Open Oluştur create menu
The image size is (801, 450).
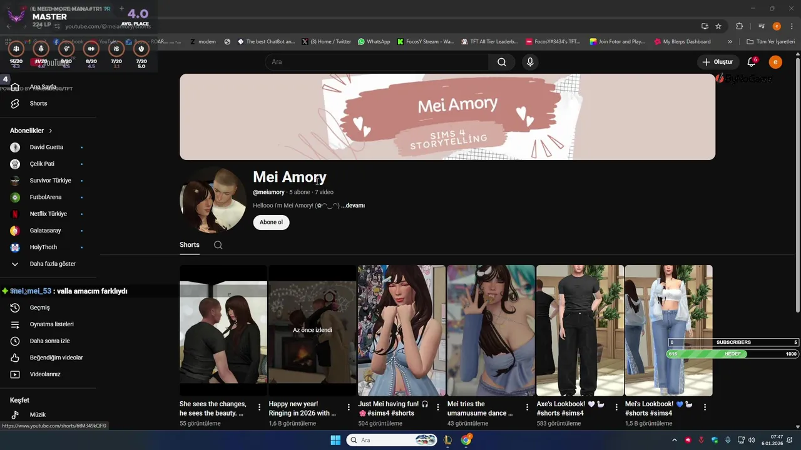(x=717, y=62)
